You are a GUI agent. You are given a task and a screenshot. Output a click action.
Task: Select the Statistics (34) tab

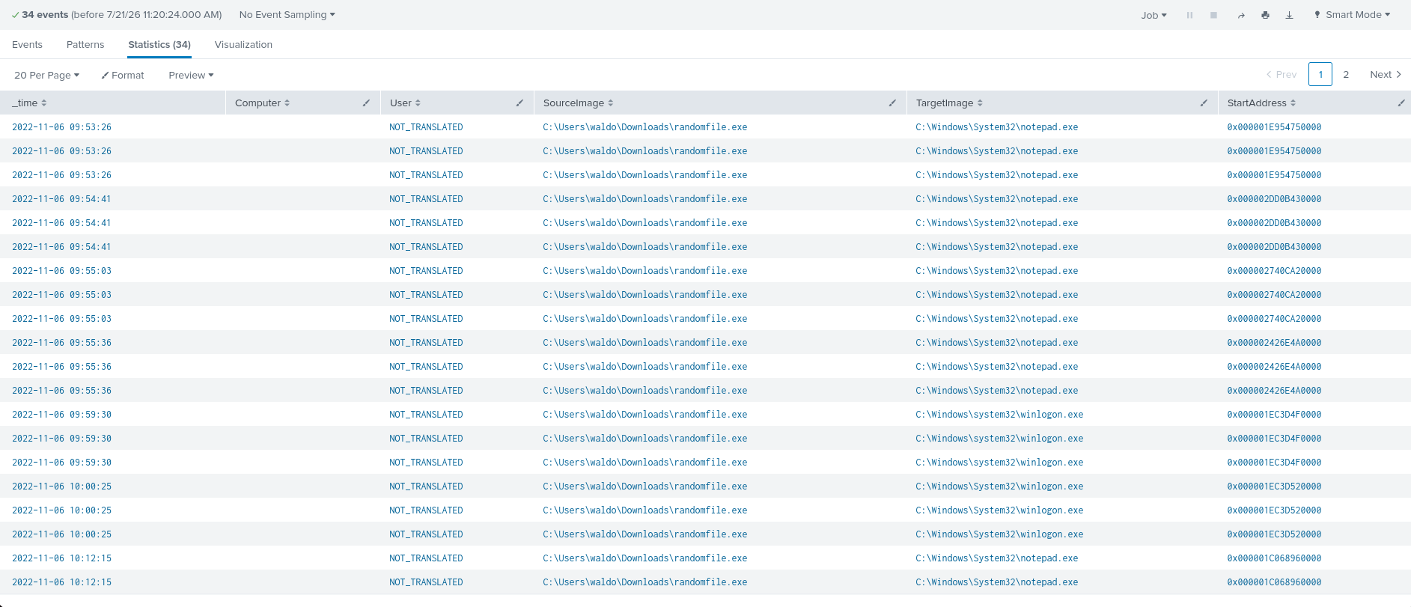click(x=159, y=45)
